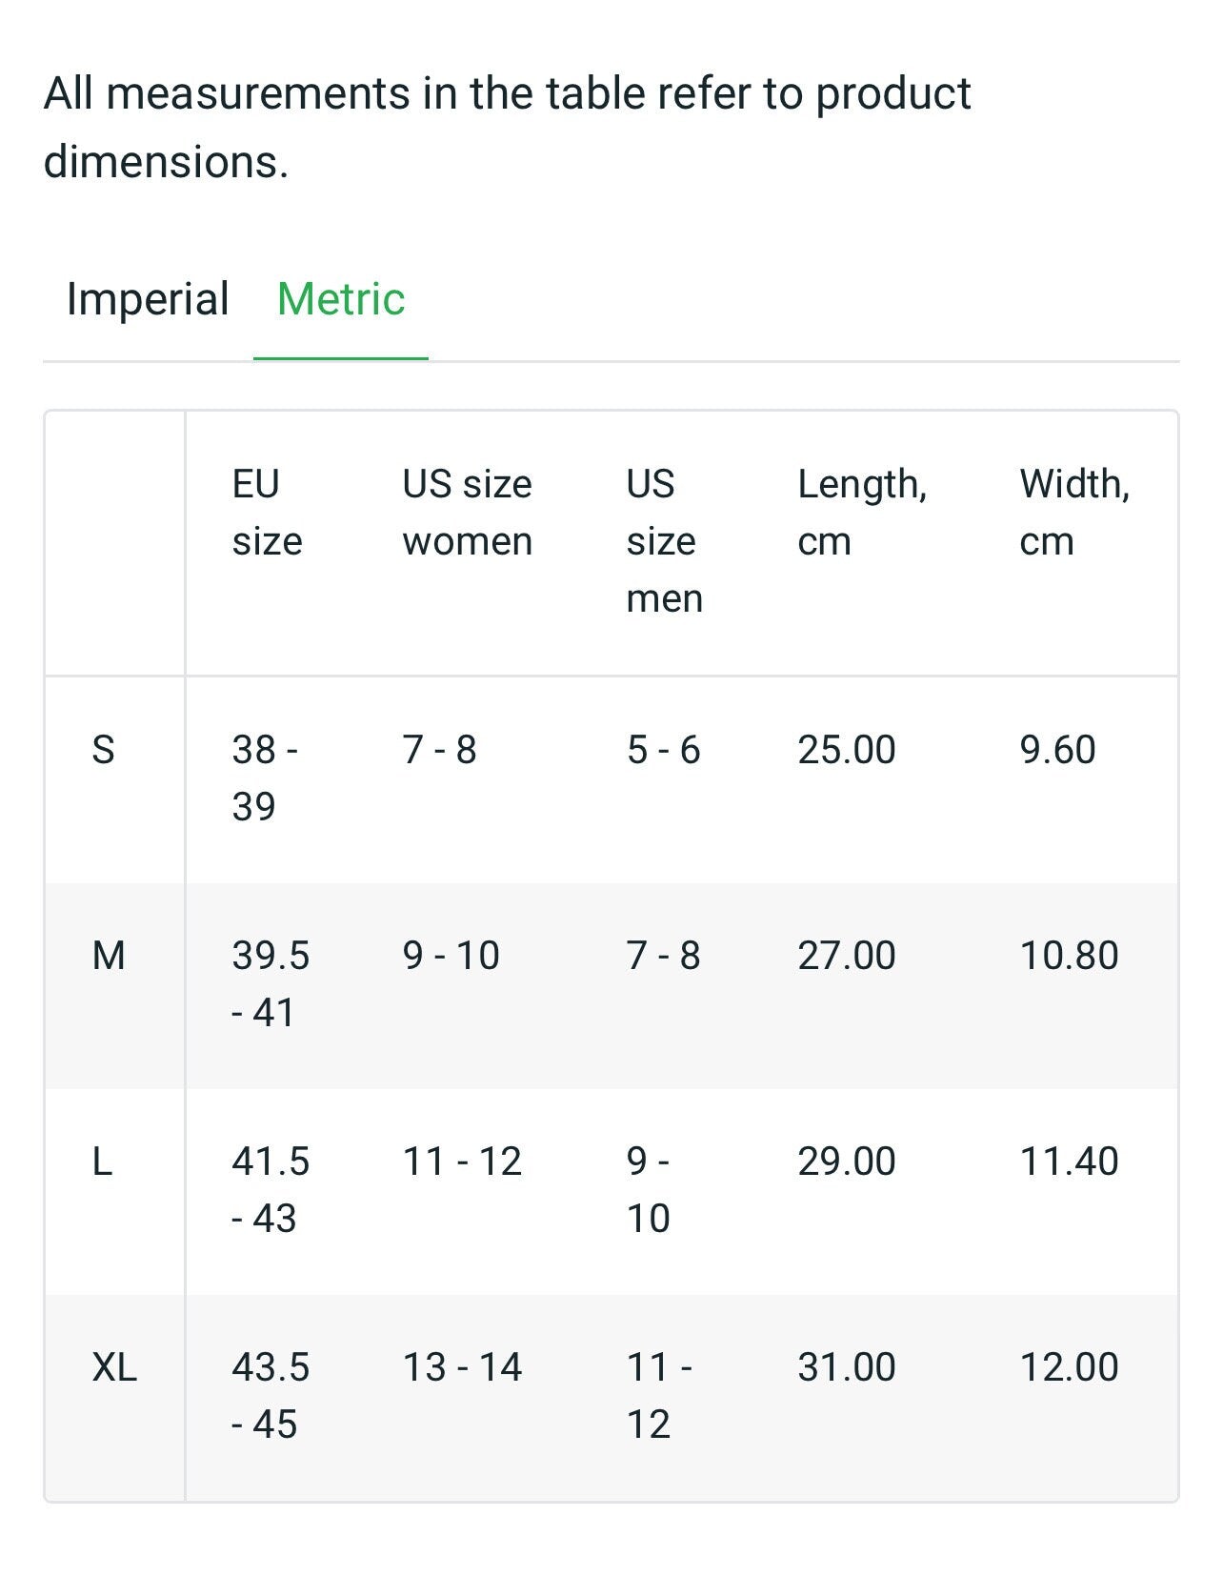Image resolution: width=1223 pixels, height=1596 pixels.
Task: Select the L size row label
Action: point(102,1162)
